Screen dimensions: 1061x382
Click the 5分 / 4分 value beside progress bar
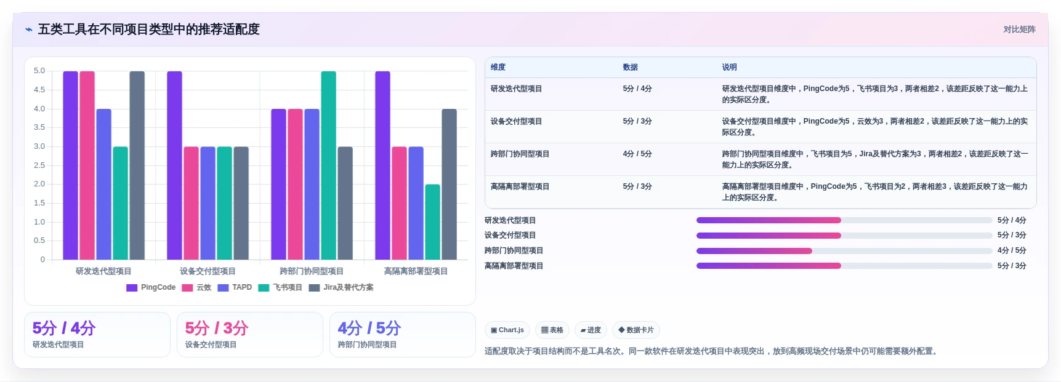pyautogui.click(x=1012, y=220)
